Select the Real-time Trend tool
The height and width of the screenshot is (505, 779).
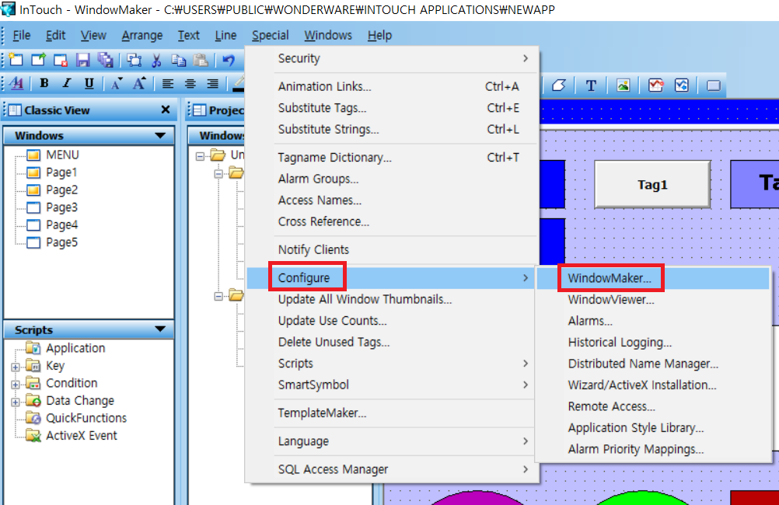656,85
